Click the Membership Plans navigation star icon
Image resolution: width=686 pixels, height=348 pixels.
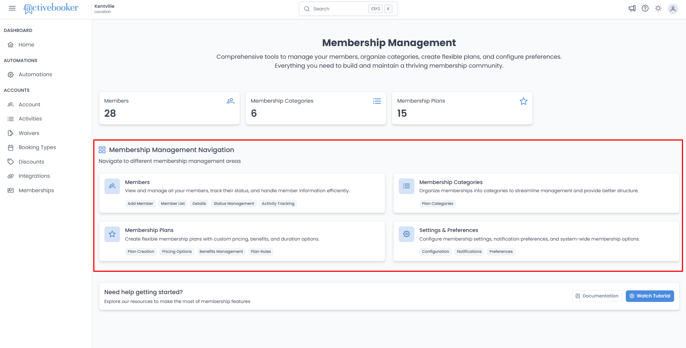pos(112,234)
